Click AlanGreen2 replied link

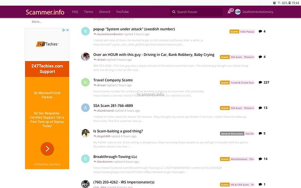pyautogui.click(x=116, y=111)
